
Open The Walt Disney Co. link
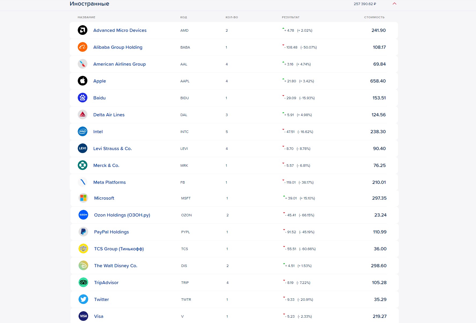(x=116, y=266)
